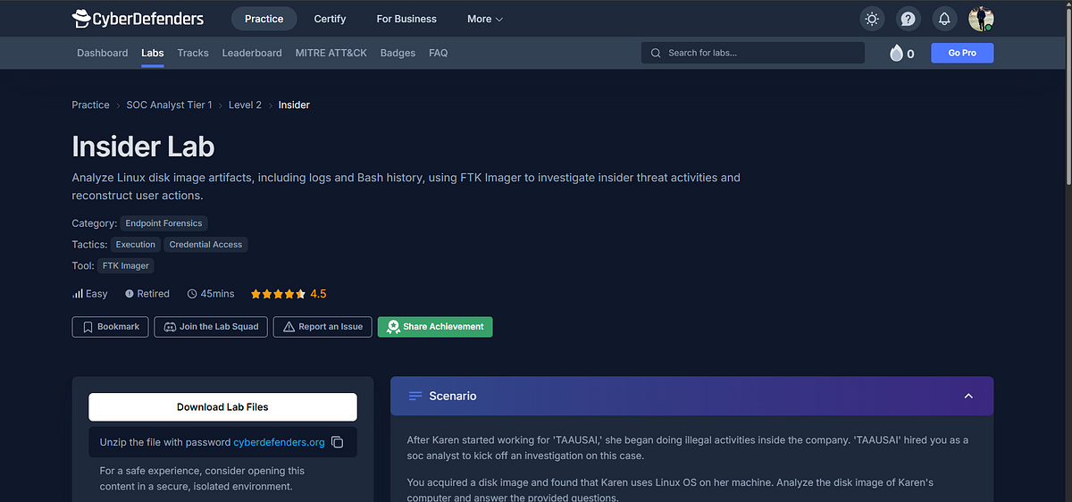Click the Endpoint Forensics category tag
The width and height of the screenshot is (1072, 502).
164,223
